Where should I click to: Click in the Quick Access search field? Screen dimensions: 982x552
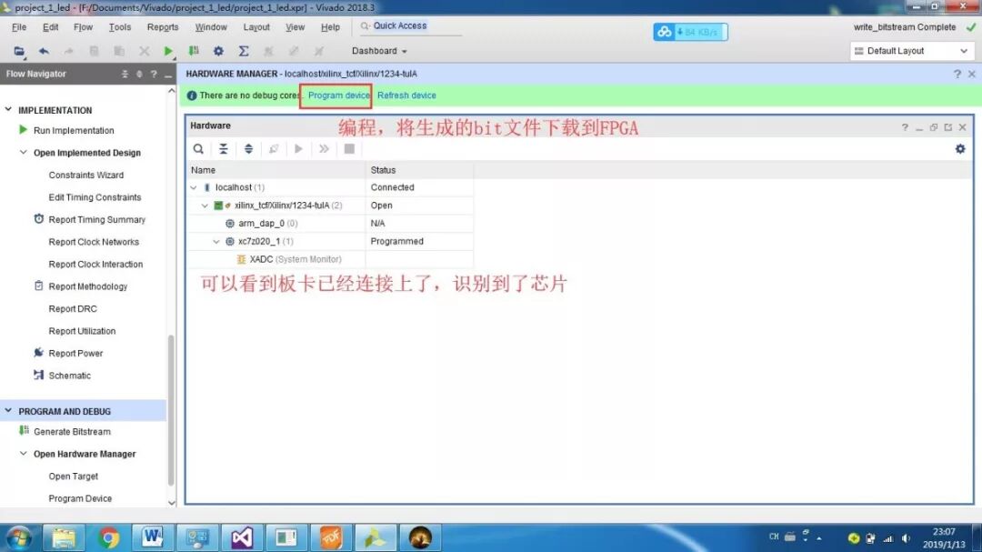click(411, 25)
